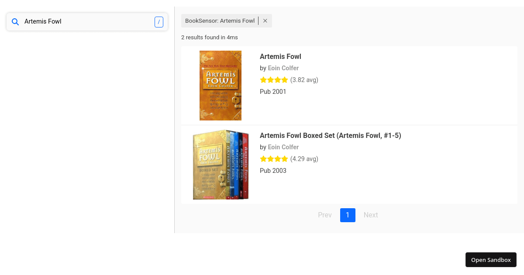Click the 4.29 avg rating text
This screenshot has width=524, height=275.
click(x=304, y=159)
